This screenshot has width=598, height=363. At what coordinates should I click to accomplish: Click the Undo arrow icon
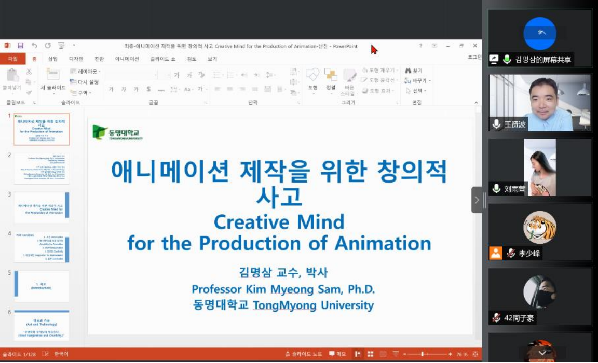click(34, 46)
